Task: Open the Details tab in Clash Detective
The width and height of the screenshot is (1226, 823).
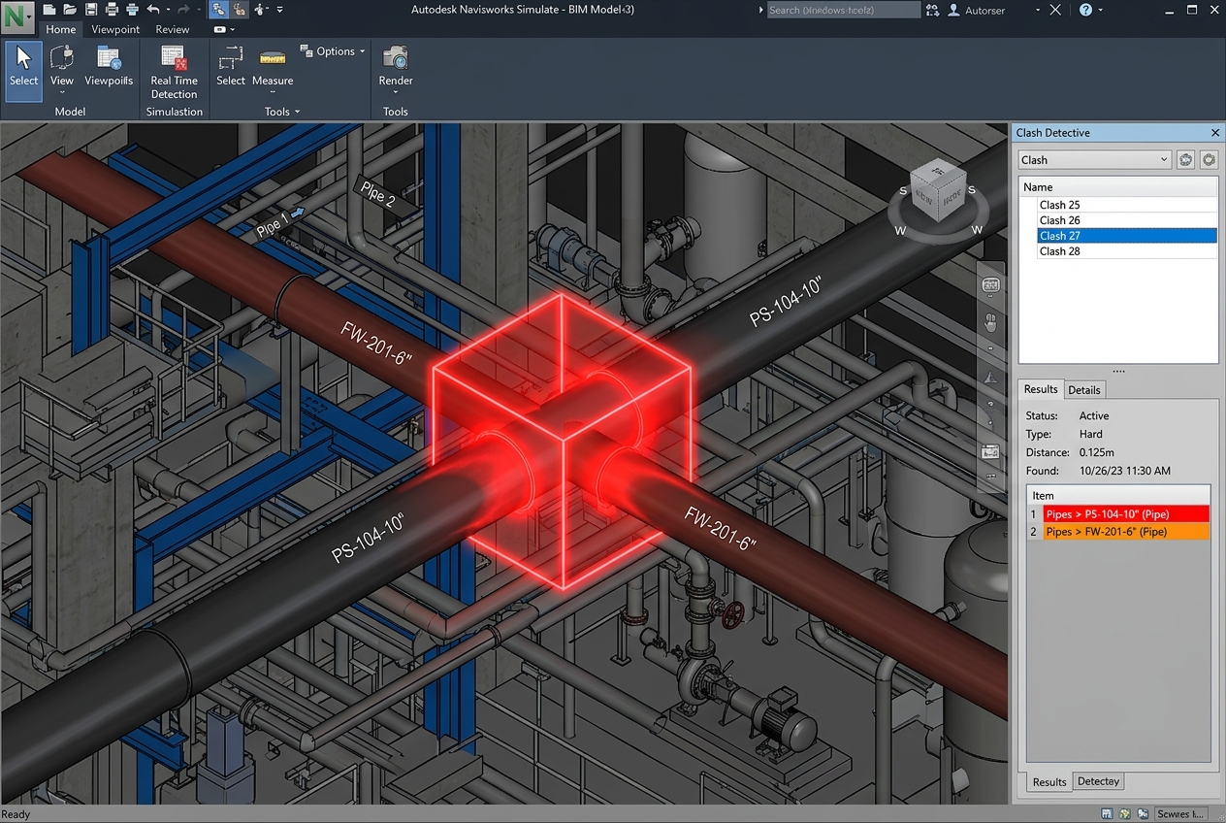Action: coord(1084,389)
